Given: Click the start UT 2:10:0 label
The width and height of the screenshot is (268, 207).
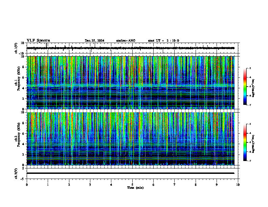Looking at the screenshot, I should pos(163,41).
